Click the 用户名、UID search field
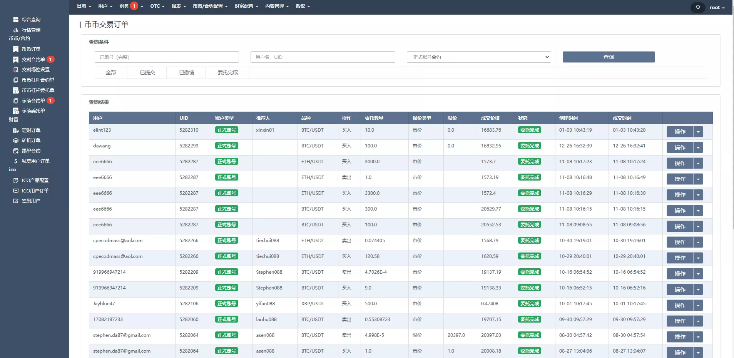 click(323, 57)
